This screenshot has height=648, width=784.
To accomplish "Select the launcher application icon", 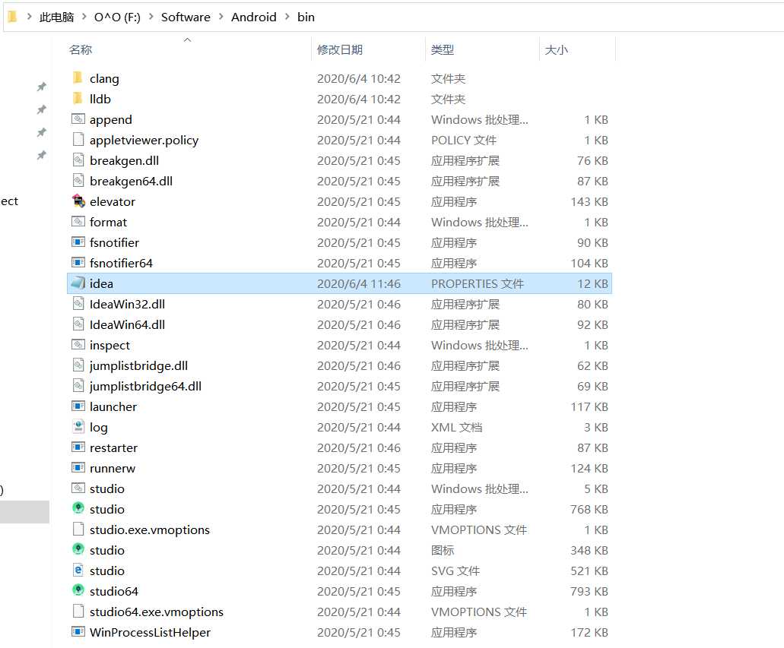I will (78, 406).
